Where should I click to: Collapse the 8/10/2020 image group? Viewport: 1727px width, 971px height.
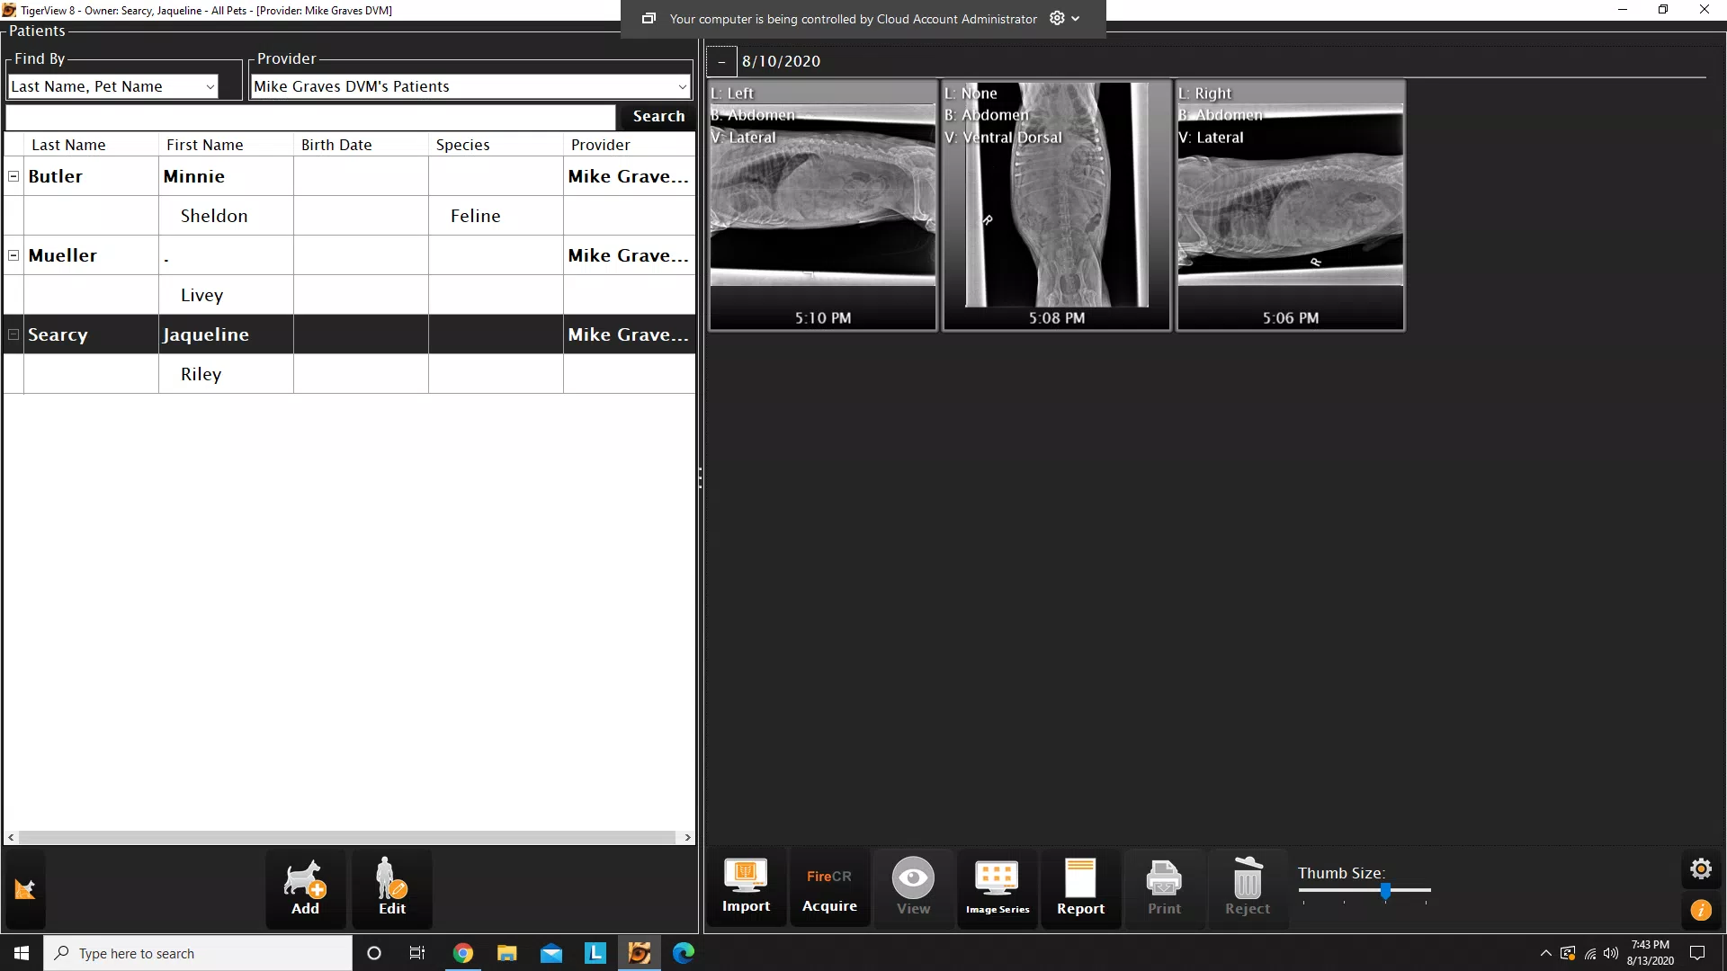pos(721,61)
